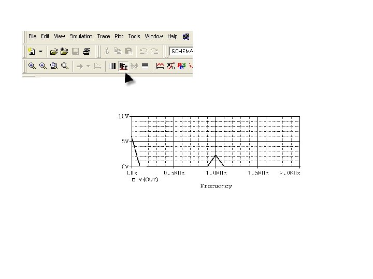Click the grayed Run arrow icon
373x279 pixels.
(80, 66)
